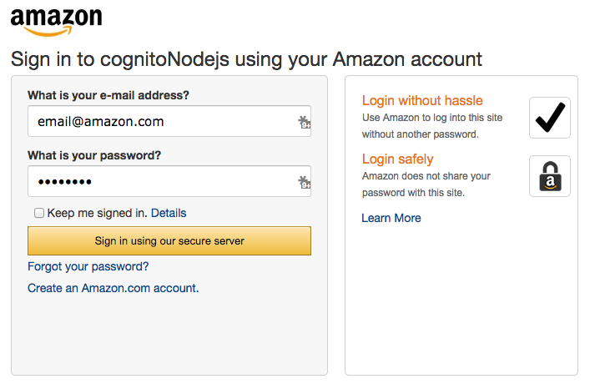Enable the Keep me signed in checkbox
Screen dimensions: 595x389
click(x=39, y=213)
